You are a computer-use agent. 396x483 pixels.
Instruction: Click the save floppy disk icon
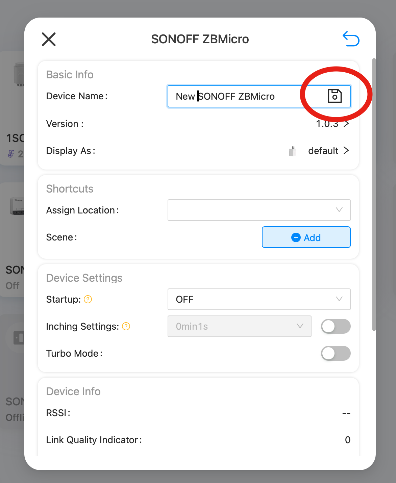click(x=335, y=96)
